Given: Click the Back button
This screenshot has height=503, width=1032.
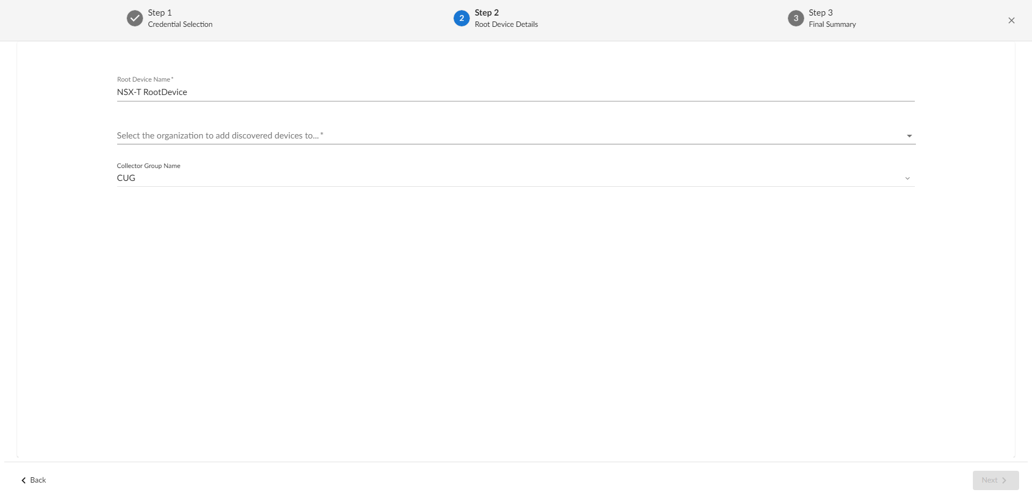Looking at the screenshot, I should point(33,480).
